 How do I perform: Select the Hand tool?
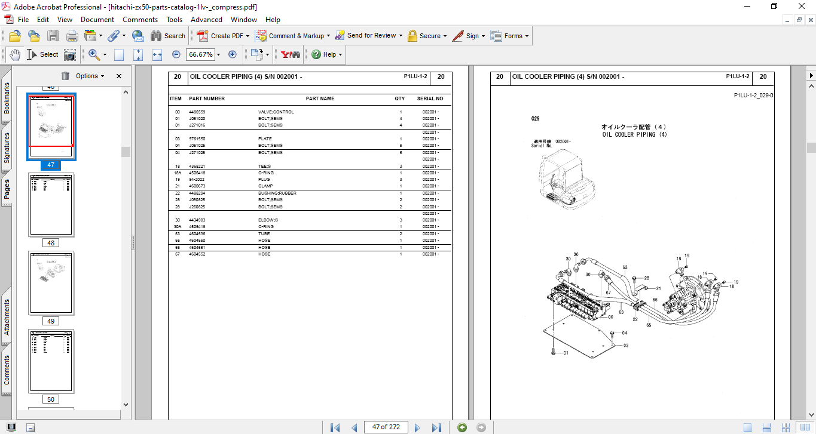point(13,54)
